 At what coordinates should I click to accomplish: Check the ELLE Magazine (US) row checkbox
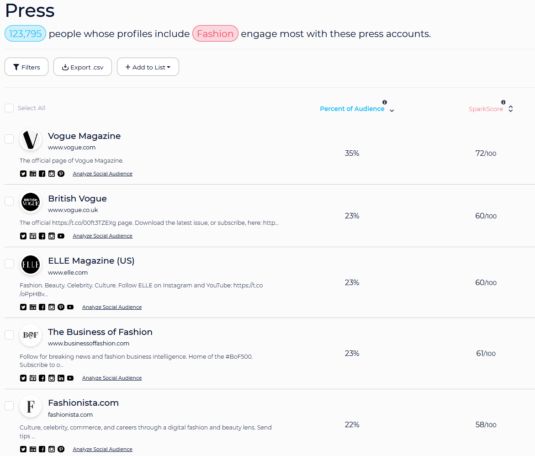9,264
